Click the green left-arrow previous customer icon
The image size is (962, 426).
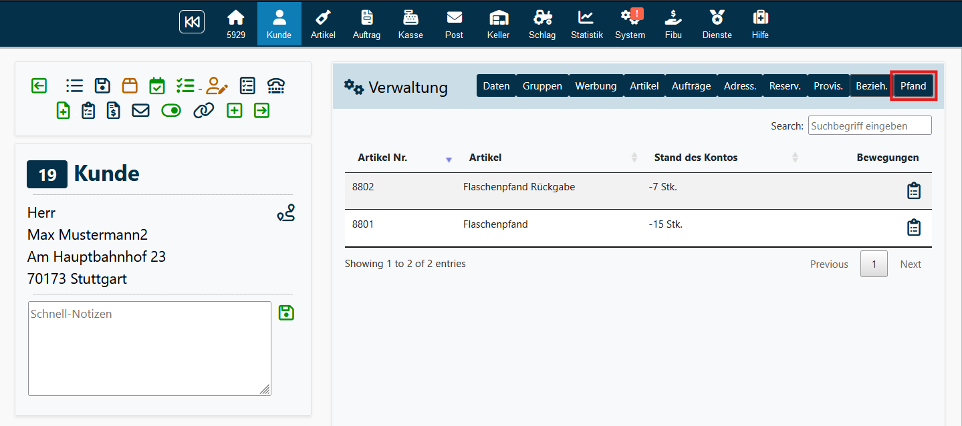pos(39,85)
